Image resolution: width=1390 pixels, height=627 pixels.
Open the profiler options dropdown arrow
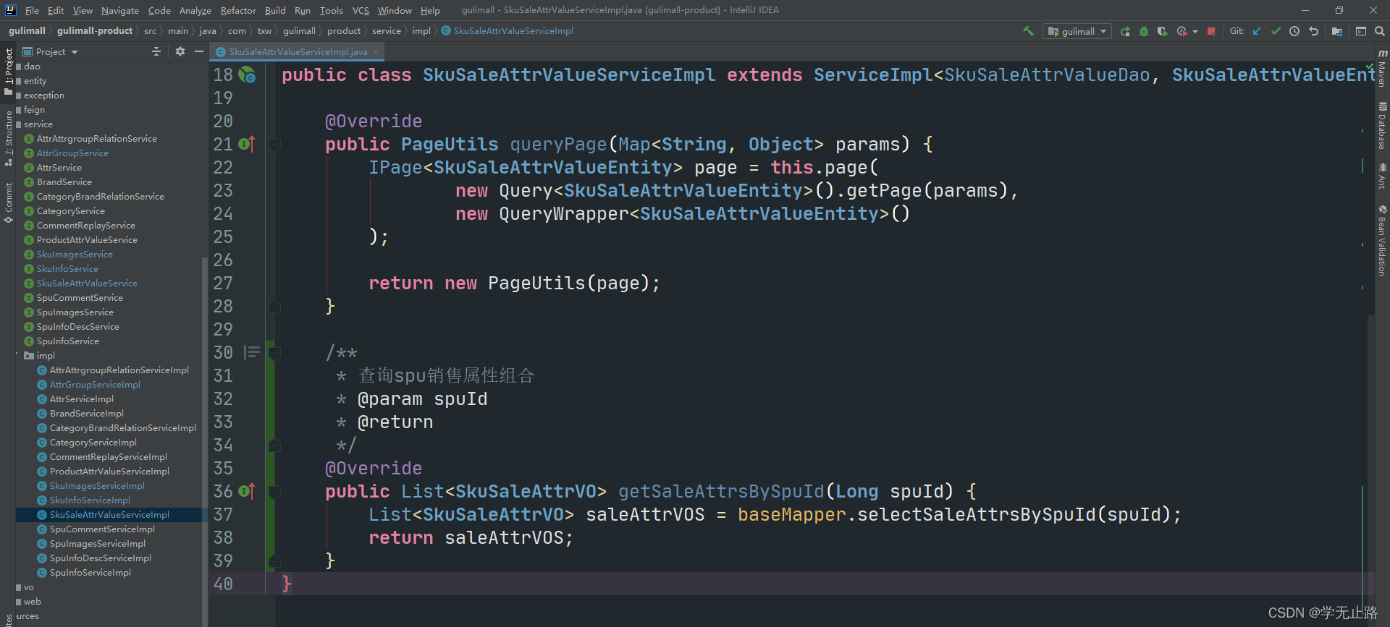[x=1195, y=32]
